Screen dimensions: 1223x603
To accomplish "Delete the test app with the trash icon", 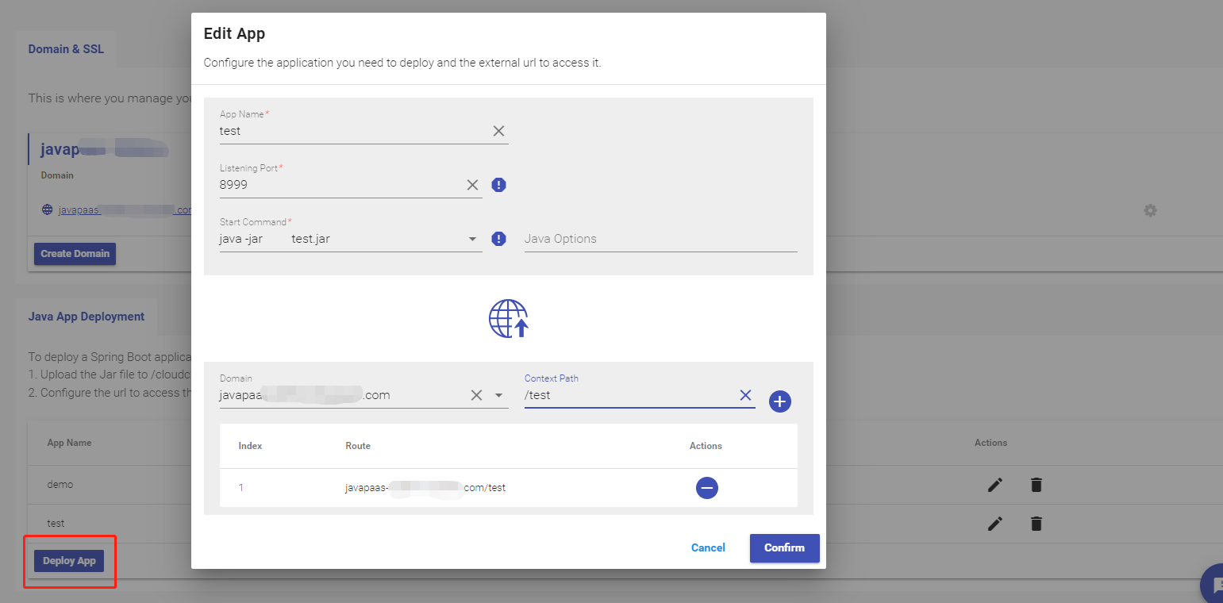I will 1036,524.
